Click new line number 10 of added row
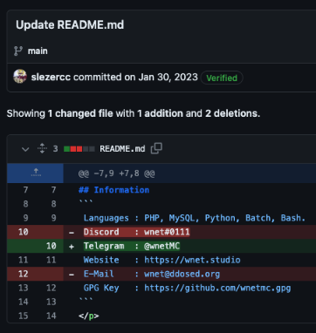This screenshot has height=333, width=316. tap(52, 246)
